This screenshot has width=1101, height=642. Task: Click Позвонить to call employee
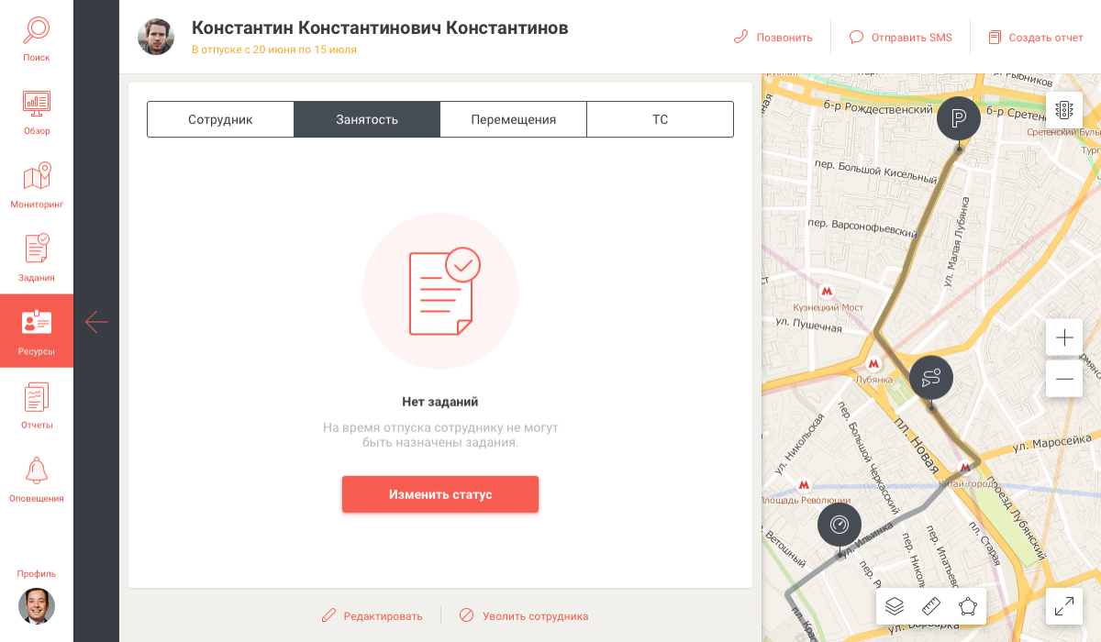click(773, 38)
